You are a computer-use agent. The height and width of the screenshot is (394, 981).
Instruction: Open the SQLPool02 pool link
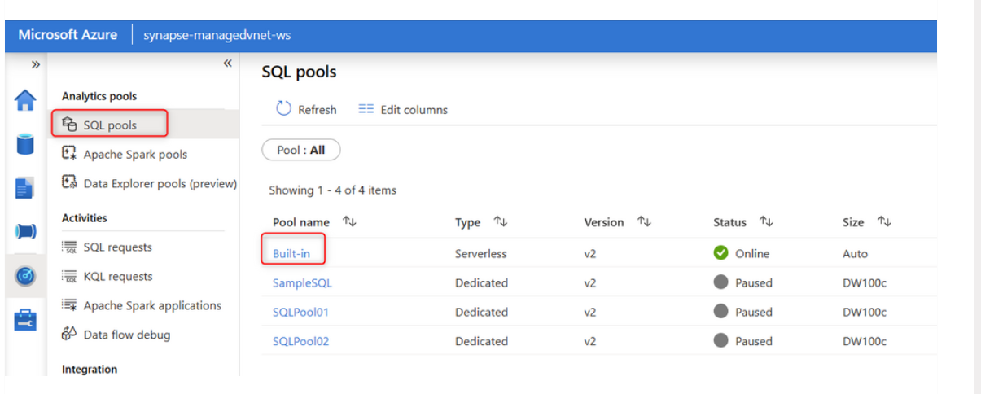pyautogui.click(x=300, y=341)
